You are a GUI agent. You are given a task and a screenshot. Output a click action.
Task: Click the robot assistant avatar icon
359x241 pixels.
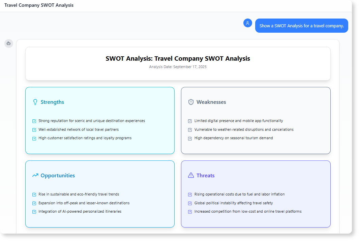(8, 43)
